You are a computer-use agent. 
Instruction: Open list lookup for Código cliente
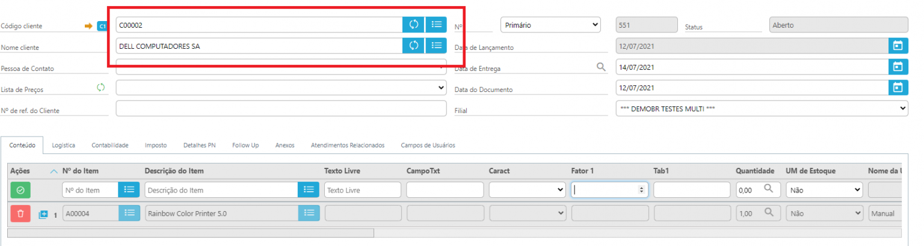click(436, 25)
